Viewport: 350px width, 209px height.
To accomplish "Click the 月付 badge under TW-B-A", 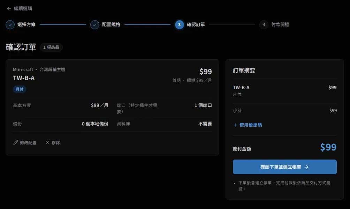I will click(x=20, y=89).
